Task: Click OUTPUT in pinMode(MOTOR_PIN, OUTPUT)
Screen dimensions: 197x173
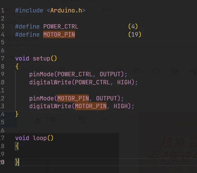Action: click(x=107, y=98)
